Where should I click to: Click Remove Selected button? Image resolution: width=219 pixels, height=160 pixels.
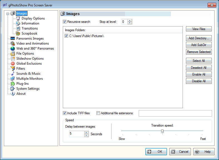199,52
